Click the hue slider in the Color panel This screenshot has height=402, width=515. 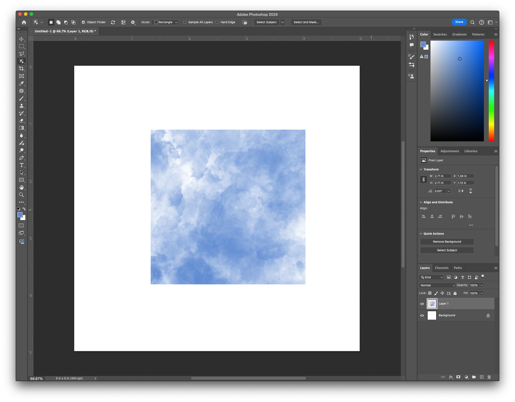click(491, 91)
